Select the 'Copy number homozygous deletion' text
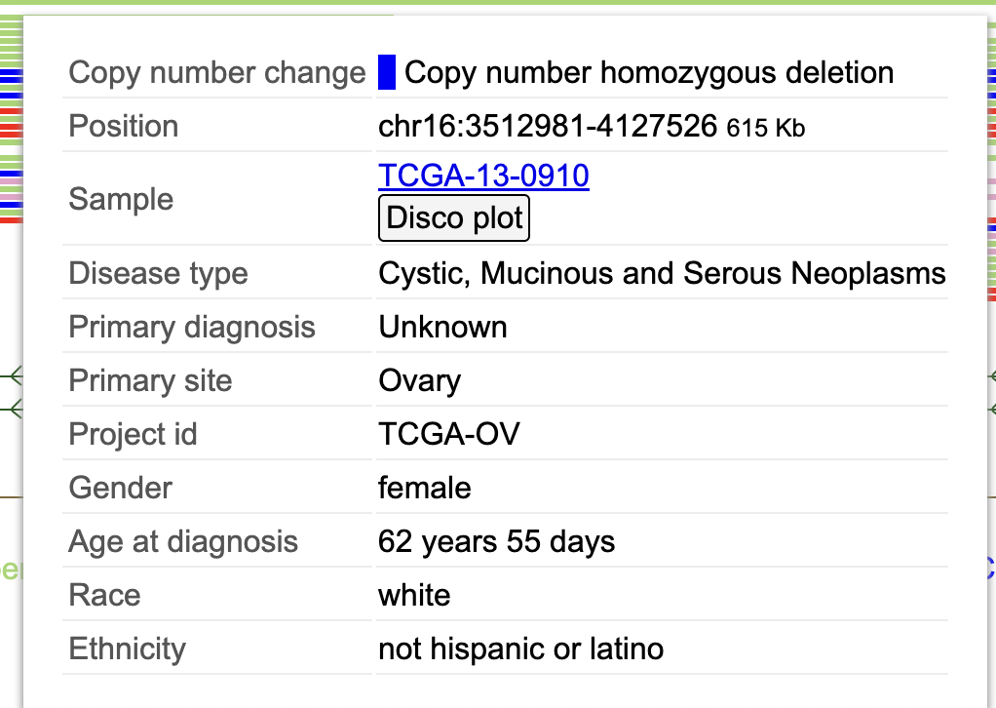Viewport: 996px width, 708px height. (648, 73)
